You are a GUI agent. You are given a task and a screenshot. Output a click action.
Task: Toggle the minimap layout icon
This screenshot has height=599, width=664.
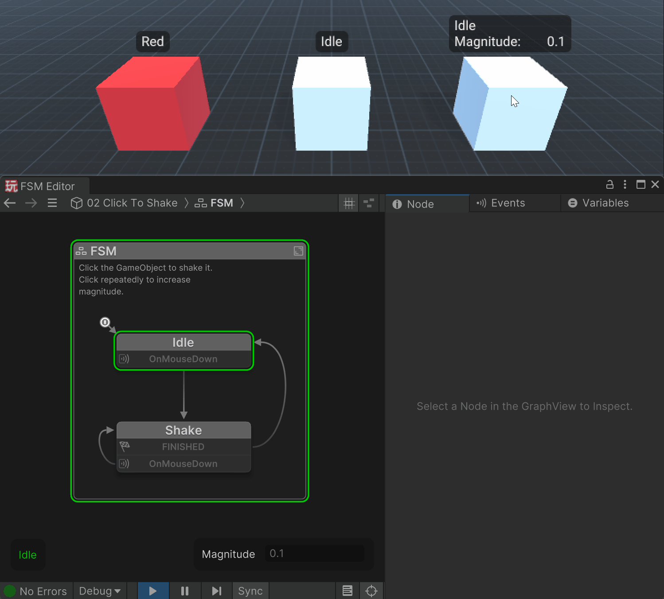[369, 203]
